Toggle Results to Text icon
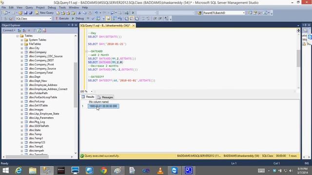Image resolution: width=312 pixels, height=175 pixels. point(127,18)
